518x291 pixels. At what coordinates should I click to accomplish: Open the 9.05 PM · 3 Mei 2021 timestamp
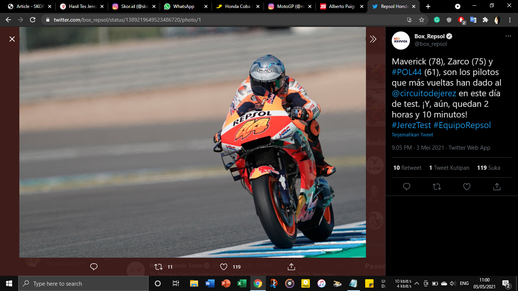pos(418,148)
